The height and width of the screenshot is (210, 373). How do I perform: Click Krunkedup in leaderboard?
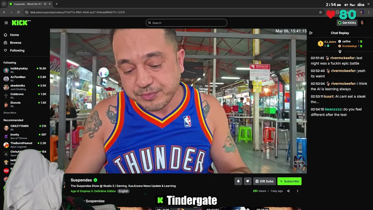(x=349, y=46)
